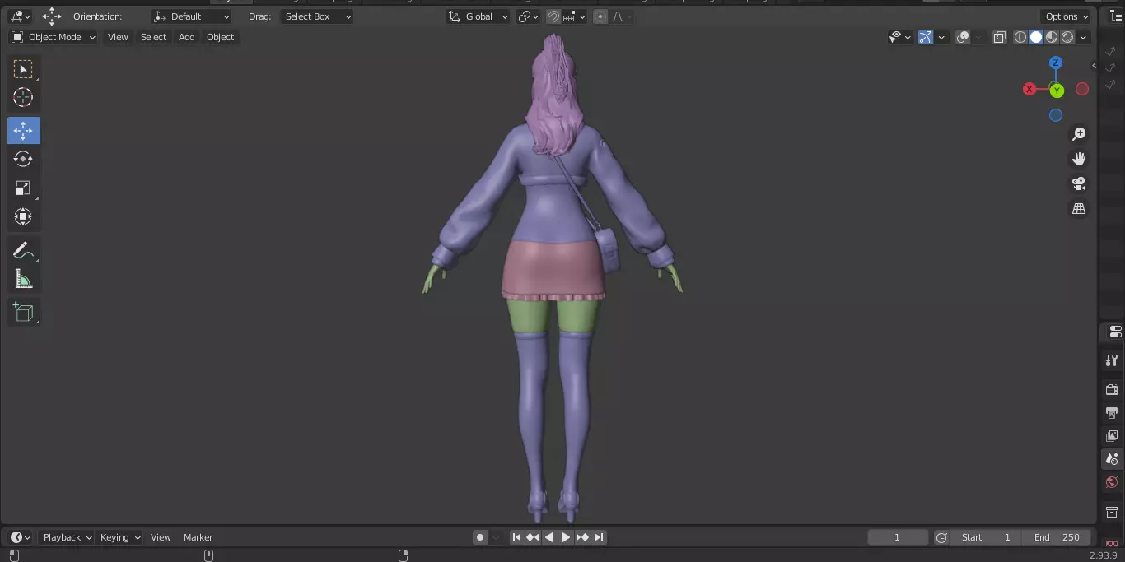This screenshot has width=1125, height=562.
Task: Select the Measure tool
Action: pyautogui.click(x=23, y=279)
